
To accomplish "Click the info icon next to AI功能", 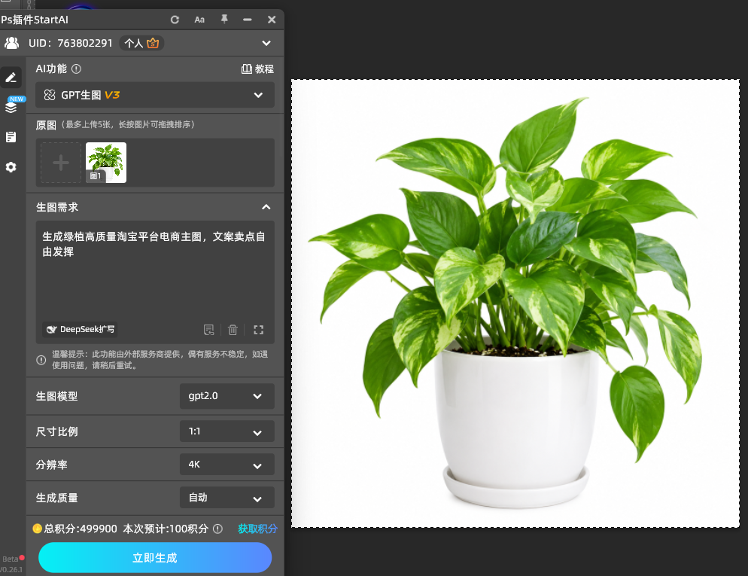I will click(76, 69).
